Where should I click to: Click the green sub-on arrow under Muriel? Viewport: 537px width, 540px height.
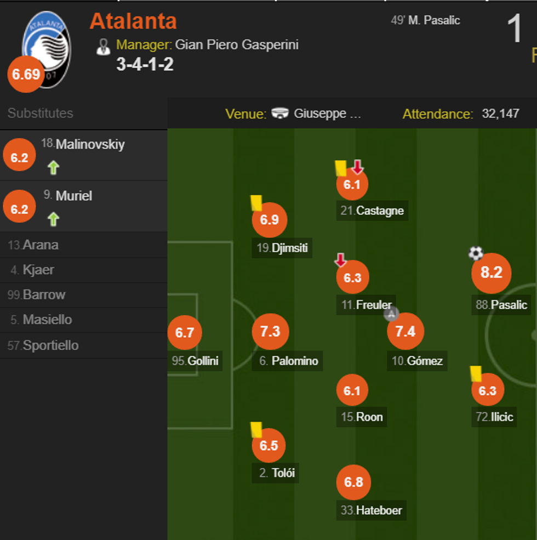[x=53, y=219]
